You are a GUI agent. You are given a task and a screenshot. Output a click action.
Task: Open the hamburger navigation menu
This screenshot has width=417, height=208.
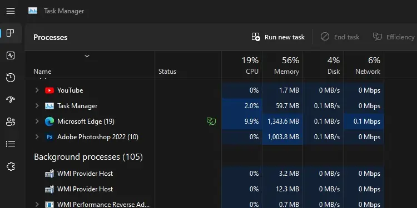[x=11, y=11]
